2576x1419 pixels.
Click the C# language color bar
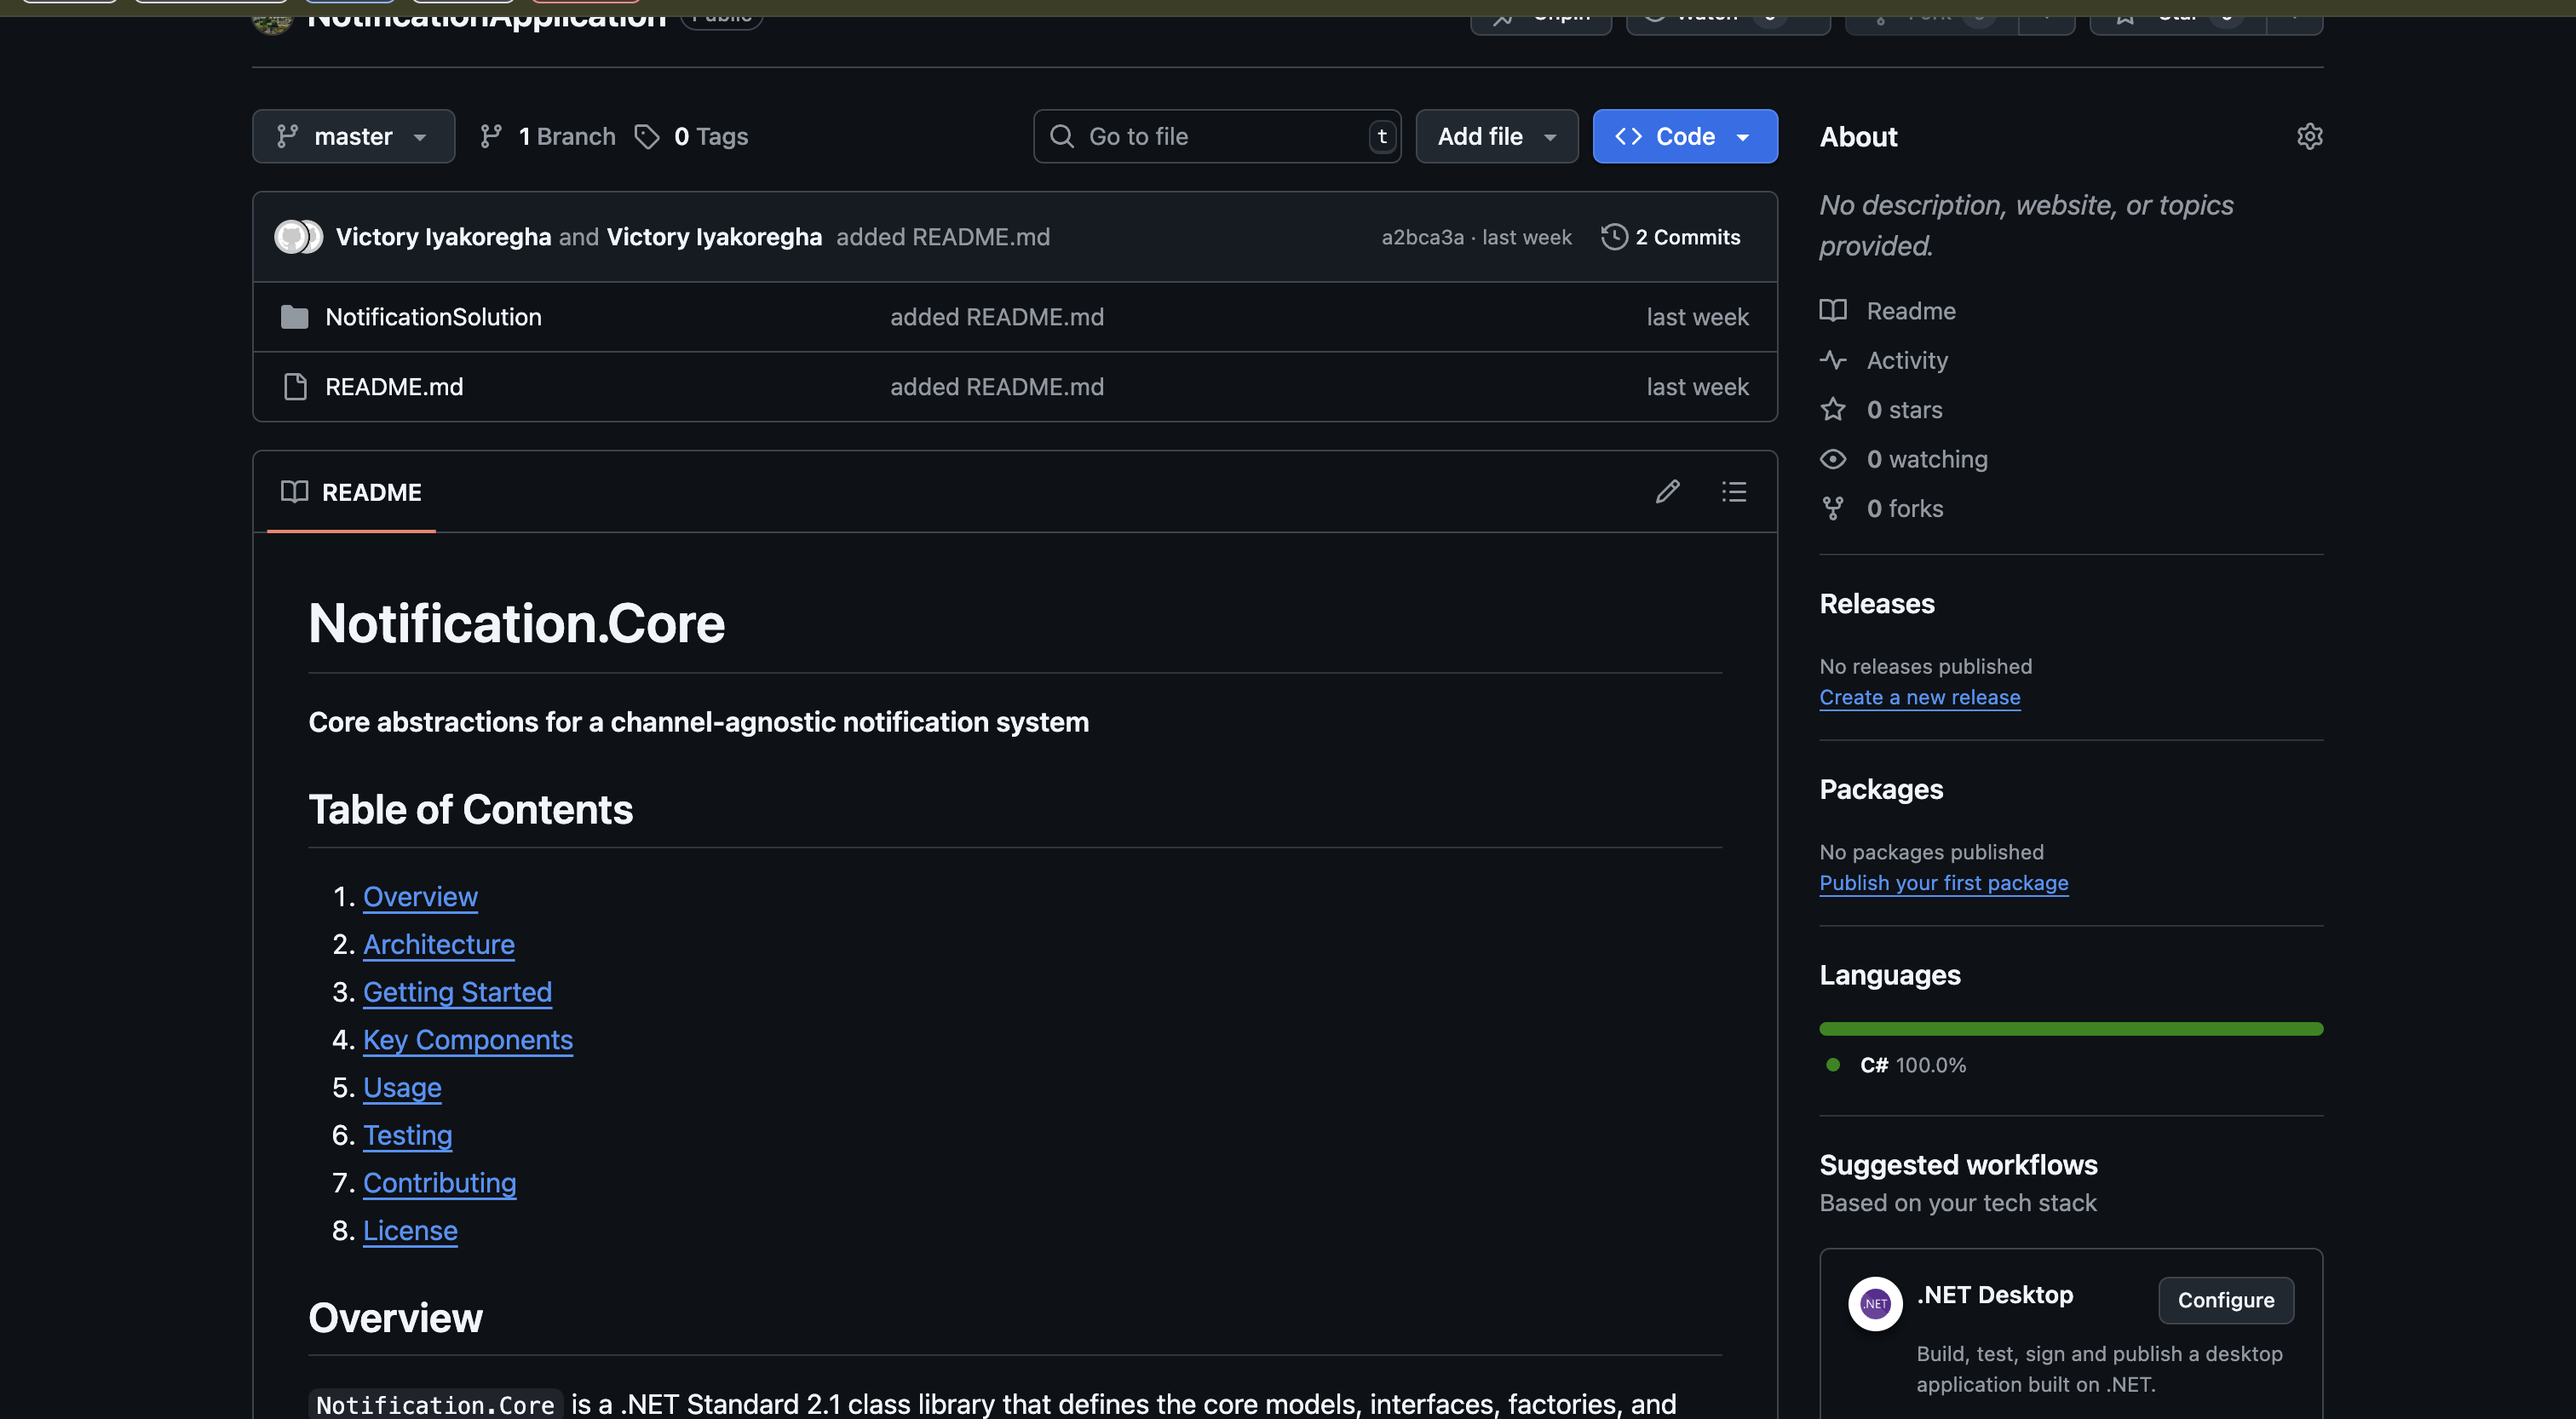[x=2070, y=1028]
